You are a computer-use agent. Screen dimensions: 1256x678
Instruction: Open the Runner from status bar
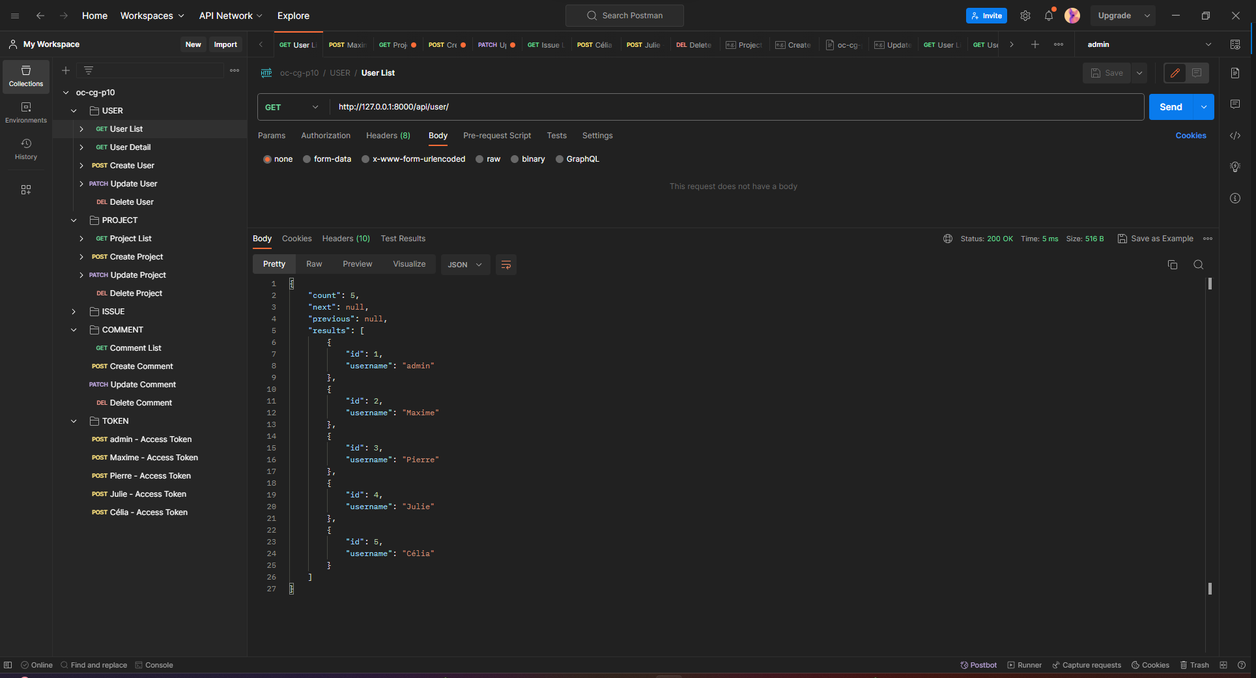[1025, 665]
